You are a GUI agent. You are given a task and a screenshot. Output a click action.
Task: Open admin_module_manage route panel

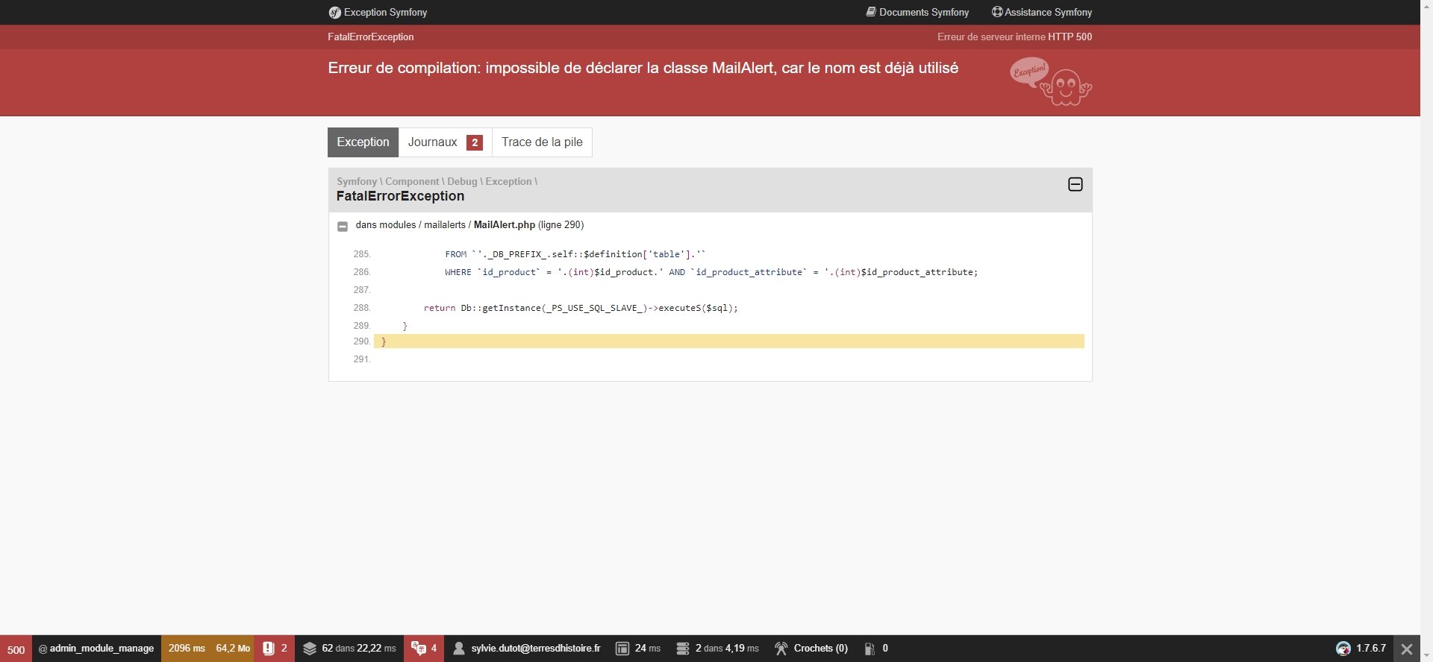(x=96, y=649)
